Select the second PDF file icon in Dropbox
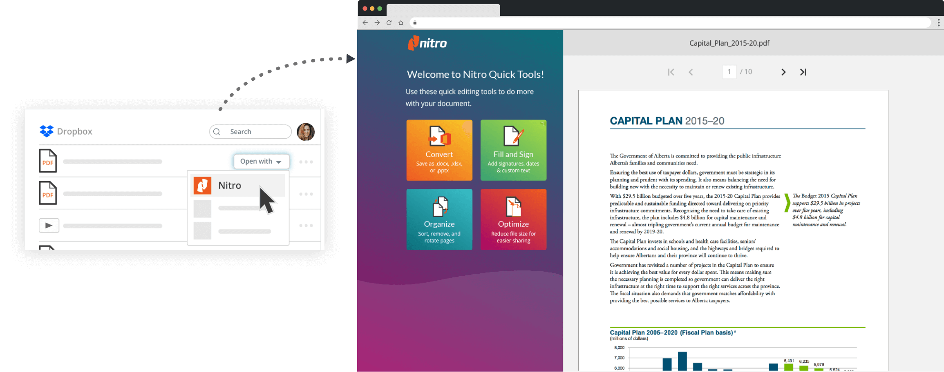 pos(48,193)
